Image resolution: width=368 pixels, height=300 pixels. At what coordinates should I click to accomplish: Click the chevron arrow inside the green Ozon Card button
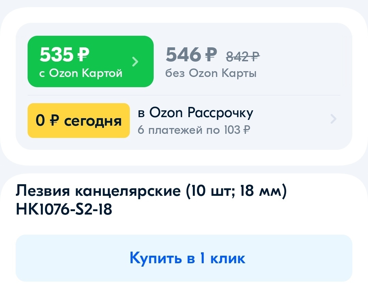[x=135, y=62]
